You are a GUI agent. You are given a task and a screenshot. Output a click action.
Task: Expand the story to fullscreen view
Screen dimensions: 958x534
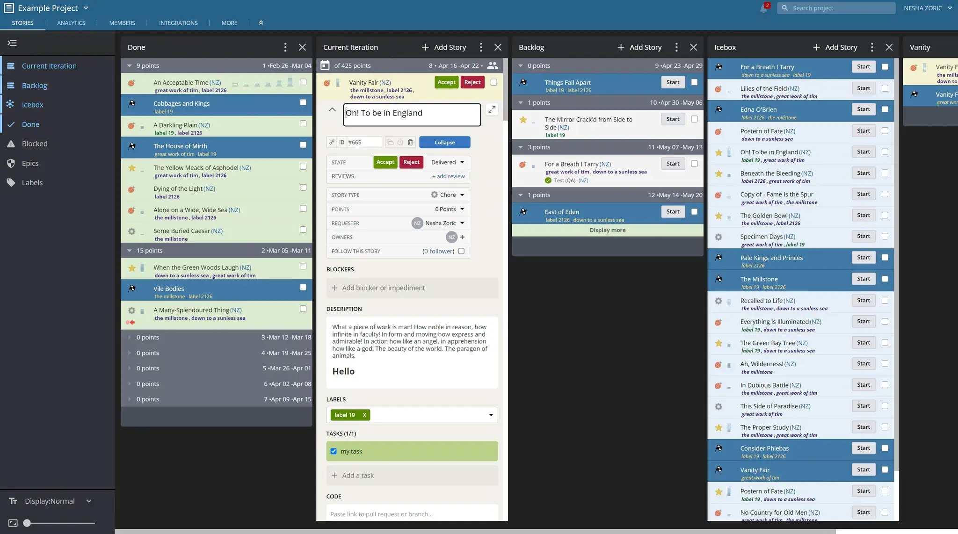[x=492, y=109]
